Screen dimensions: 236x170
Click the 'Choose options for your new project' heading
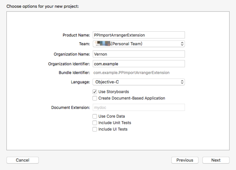[x=42, y=6]
